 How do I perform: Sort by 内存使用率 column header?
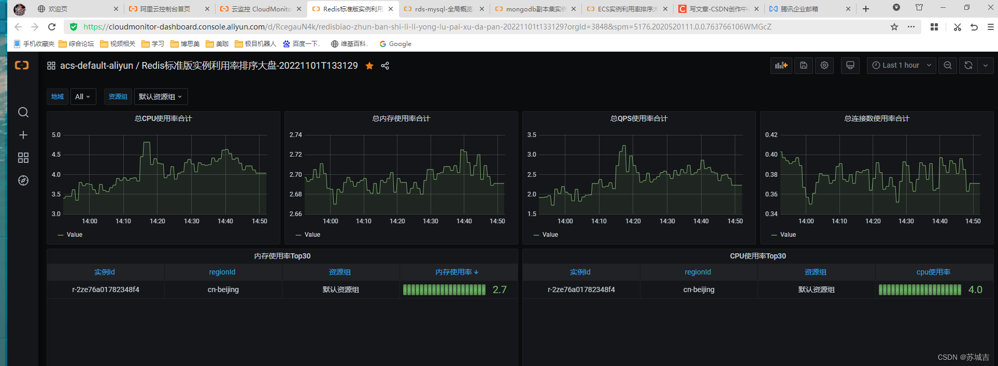click(x=458, y=272)
